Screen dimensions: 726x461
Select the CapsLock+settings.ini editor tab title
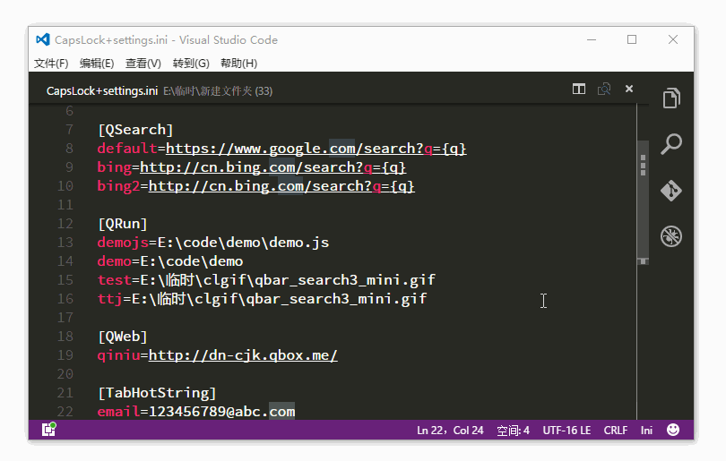click(x=102, y=91)
